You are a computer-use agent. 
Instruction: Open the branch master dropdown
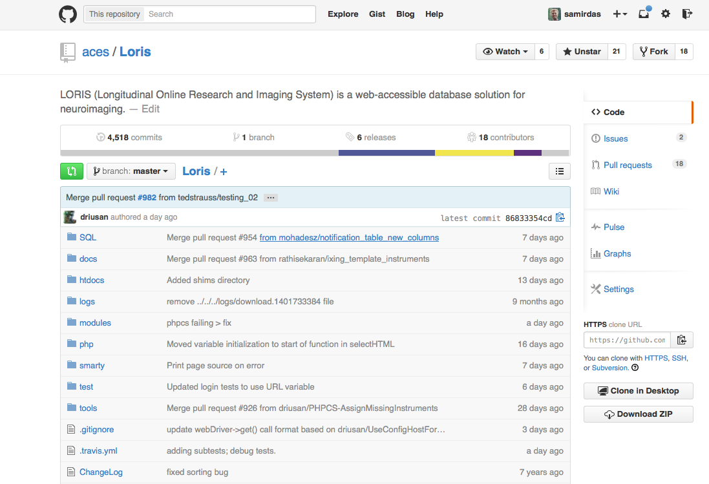click(x=131, y=171)
